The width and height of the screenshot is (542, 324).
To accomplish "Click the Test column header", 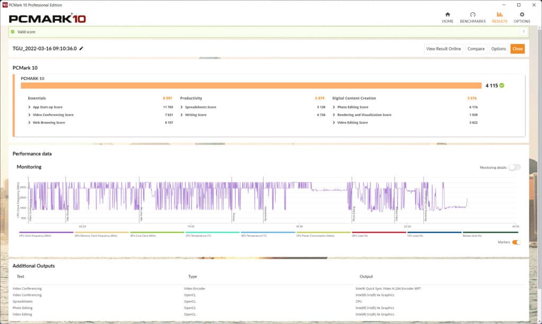I will (21, 276).
